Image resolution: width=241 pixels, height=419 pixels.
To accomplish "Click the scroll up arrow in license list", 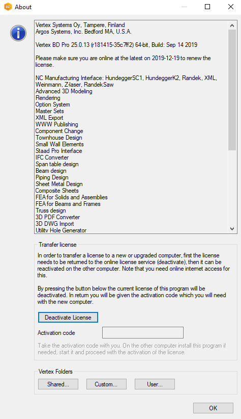I will [232, 25].
